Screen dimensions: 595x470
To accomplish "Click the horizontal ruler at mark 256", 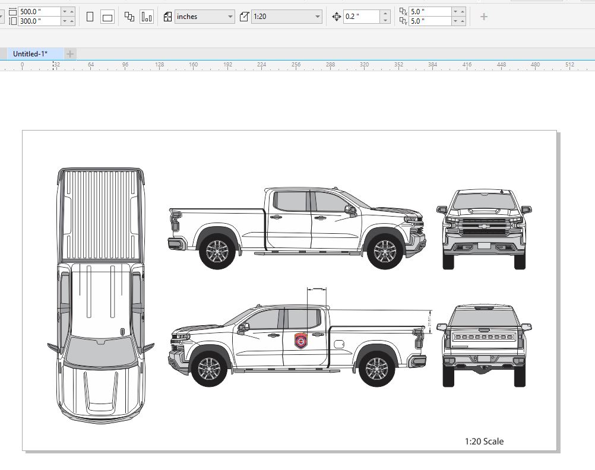I will pos(296,65).
